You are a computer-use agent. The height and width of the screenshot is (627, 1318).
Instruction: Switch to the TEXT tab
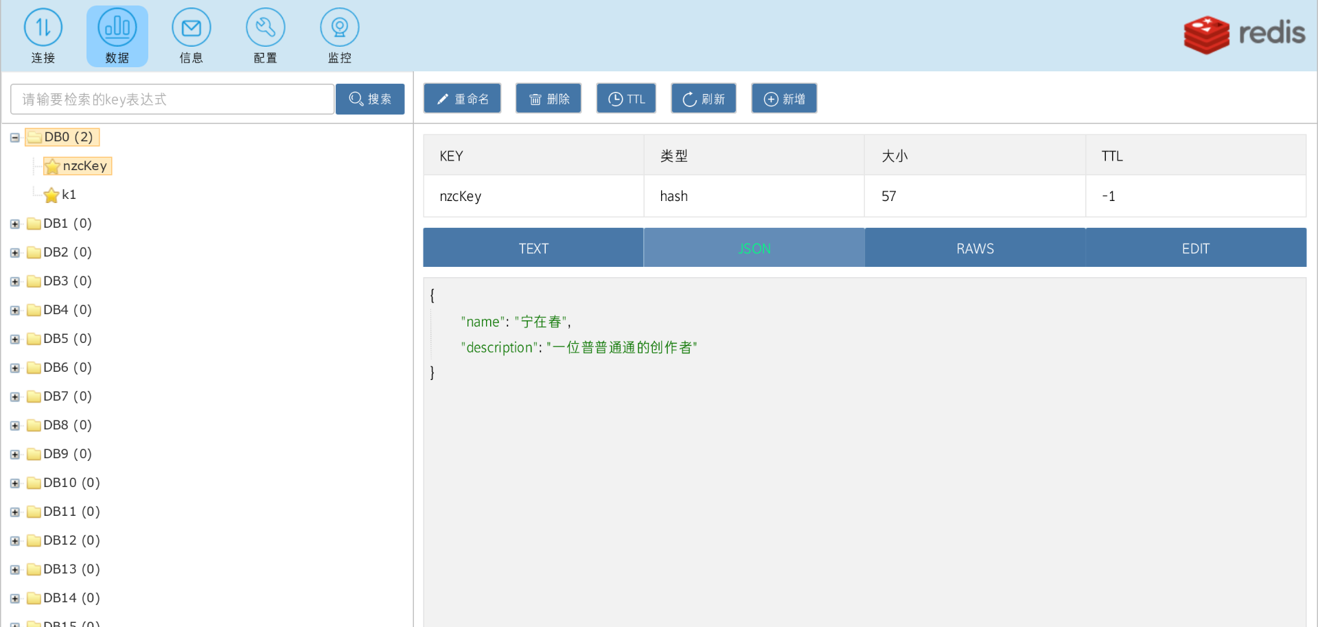(533, 248)
